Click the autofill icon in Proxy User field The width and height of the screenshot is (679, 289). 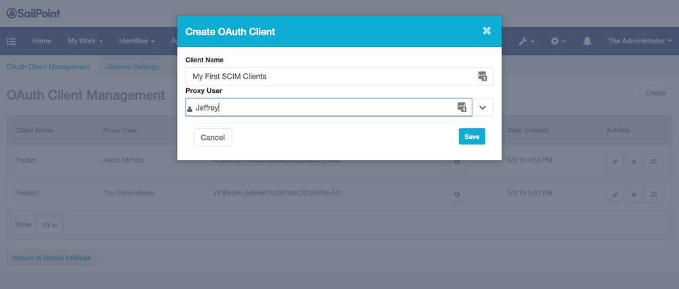coord(462,107)
